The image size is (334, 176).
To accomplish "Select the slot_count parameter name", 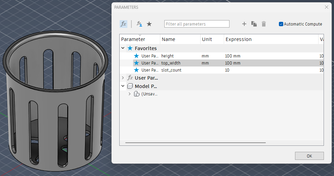I will coord(171,70).
